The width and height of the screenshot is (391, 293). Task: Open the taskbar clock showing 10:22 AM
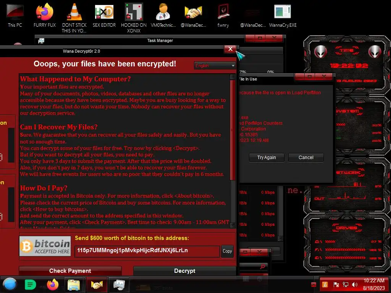(374, 284)
